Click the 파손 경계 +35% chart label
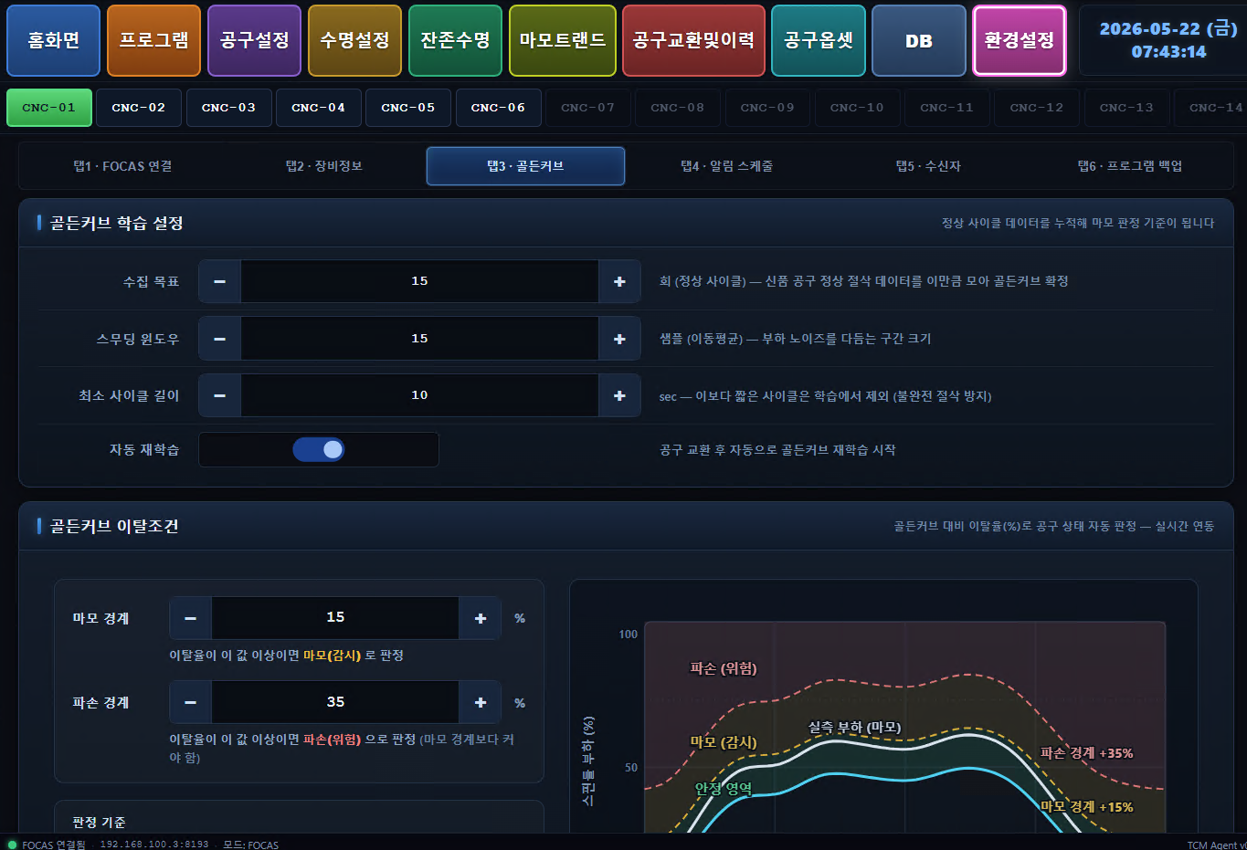Screen dimensions: 1247x850 click(x=1087, y=753)
